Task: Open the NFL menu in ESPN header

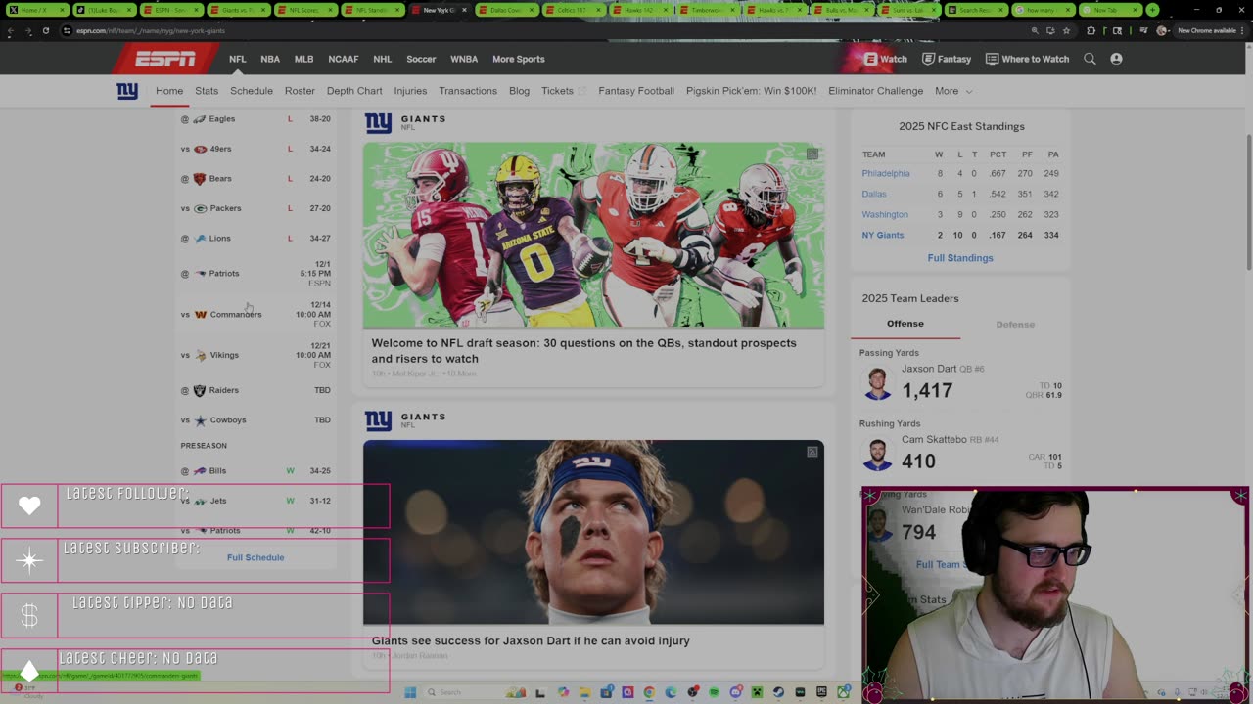Action: coord(238,59)
